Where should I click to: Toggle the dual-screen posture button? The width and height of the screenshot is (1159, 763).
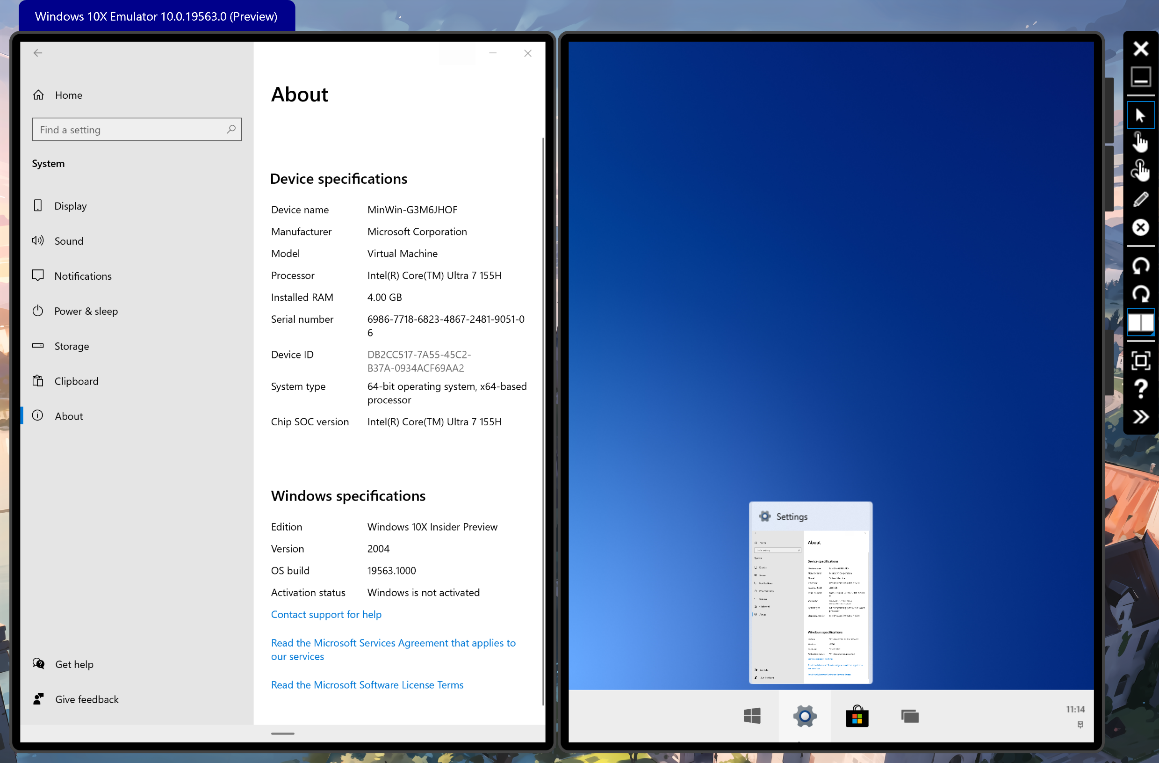point(1140,322)
